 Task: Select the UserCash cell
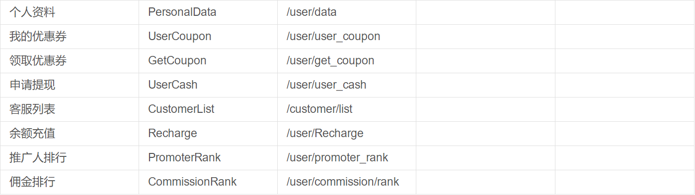point(208,85)
